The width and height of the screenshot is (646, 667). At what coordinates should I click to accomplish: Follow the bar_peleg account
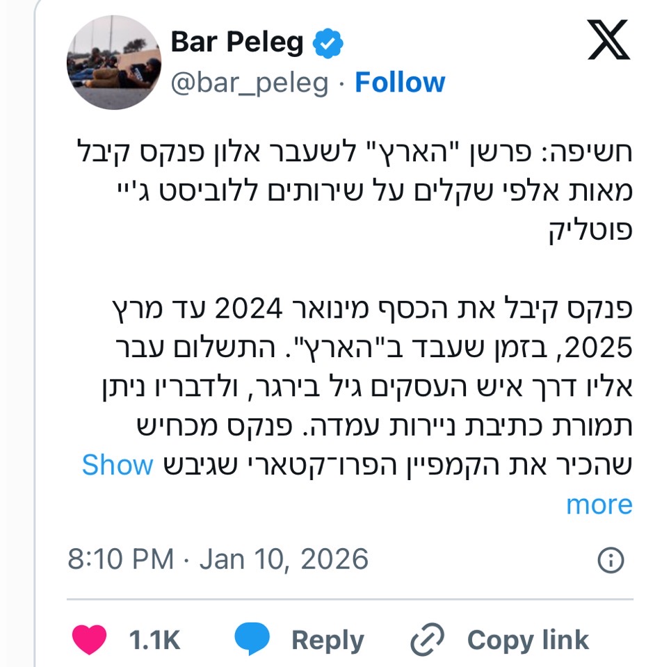400,83
